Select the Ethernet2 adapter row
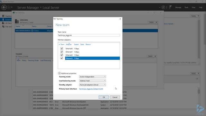Viewport: 206px width, 116px height. (92, 55)
